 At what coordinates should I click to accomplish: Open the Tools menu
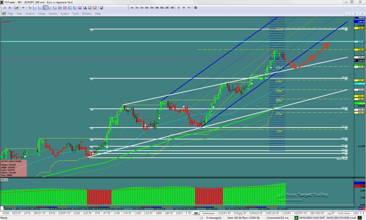click(x=76, y=14)
